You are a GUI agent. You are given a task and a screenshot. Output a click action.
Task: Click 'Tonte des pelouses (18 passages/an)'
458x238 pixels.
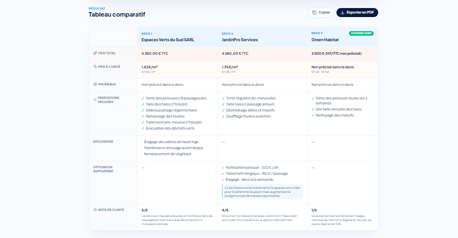(x=176, y=98)
